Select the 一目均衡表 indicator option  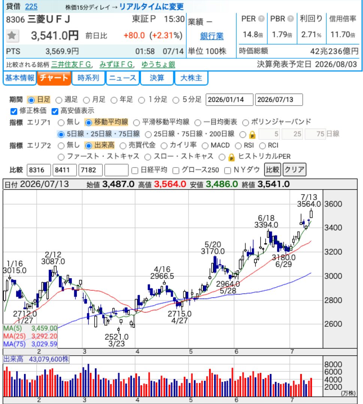(x=198, y=123)
